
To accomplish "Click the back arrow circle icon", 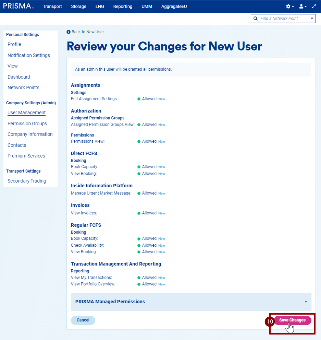I will pos(69,32).
